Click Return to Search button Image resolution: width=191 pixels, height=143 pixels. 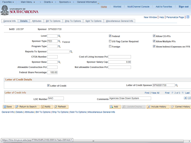pos(27,107)
